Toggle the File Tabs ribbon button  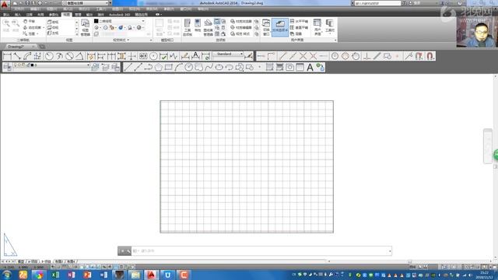[x=280, y=26]
